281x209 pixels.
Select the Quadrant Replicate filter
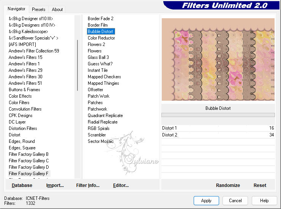click(105, 116)
